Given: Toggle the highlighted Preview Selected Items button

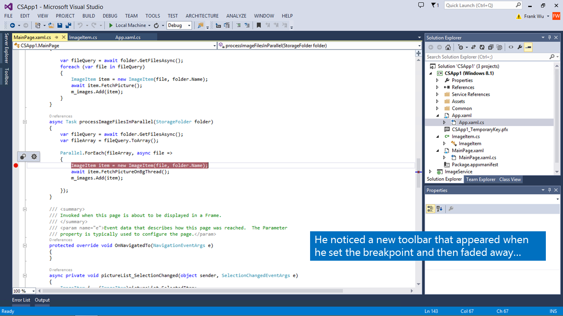Looking at the screenshot, I should (x=528, y=47).
